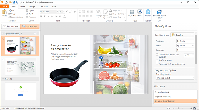Open the Help ribbon tab

pyautogui.click(x=54, y=7)
